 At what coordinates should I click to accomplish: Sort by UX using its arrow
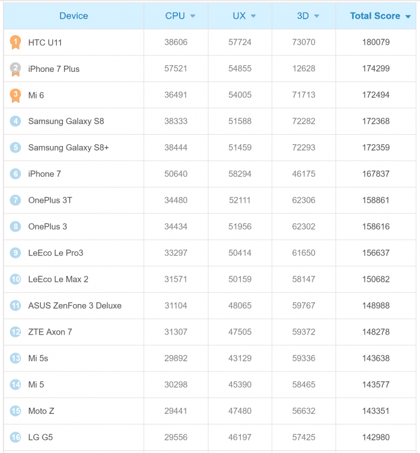pyautogui.click(x=253, y=16)
